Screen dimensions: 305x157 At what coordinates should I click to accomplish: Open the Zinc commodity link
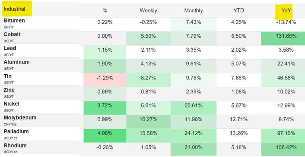9,90
